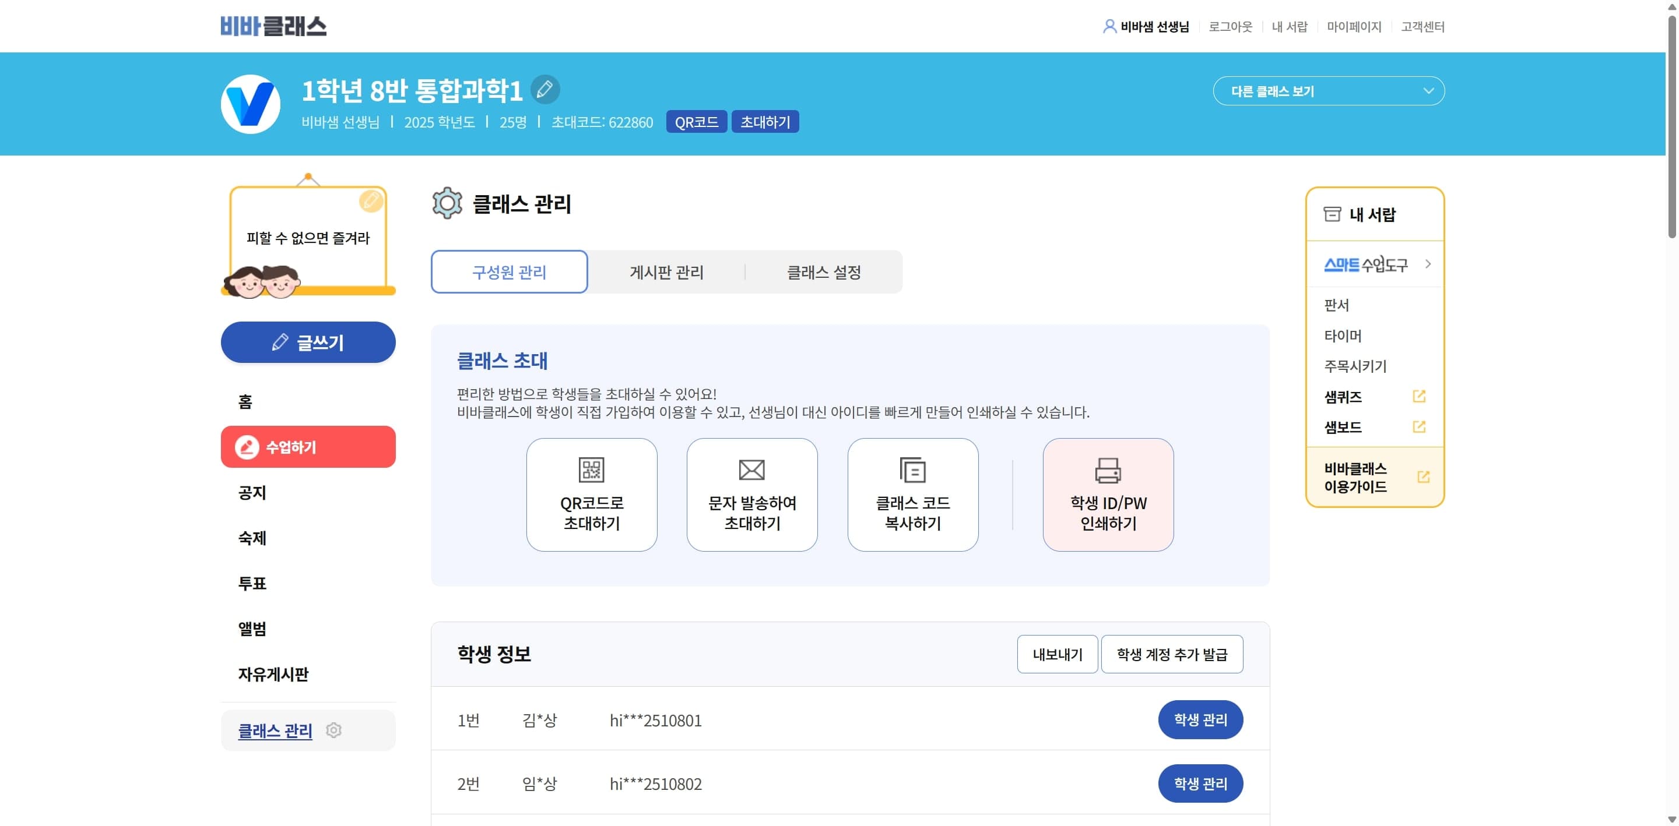
Task: Open the 다른 클래스 보기 dropdown
Action: [x=1329, y=91]
